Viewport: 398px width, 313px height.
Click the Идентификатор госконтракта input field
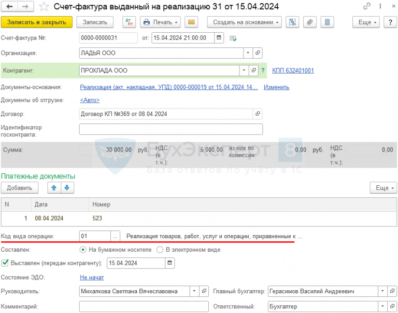point(171,129)
